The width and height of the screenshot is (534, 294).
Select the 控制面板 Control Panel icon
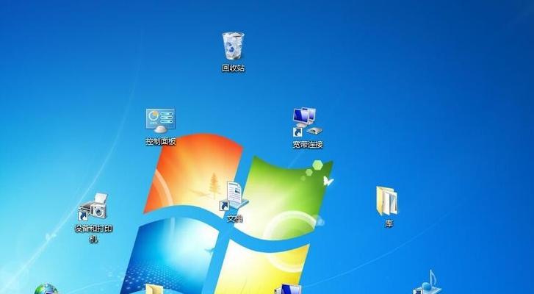pyautogui.click(x=160, y=121)
